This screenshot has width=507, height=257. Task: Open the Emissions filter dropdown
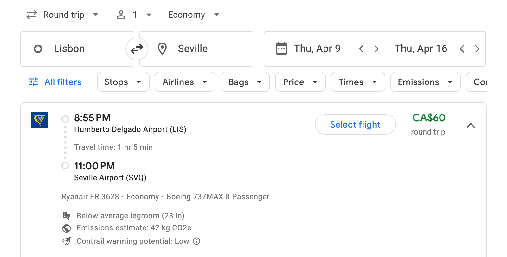click(x=425, y=82)
